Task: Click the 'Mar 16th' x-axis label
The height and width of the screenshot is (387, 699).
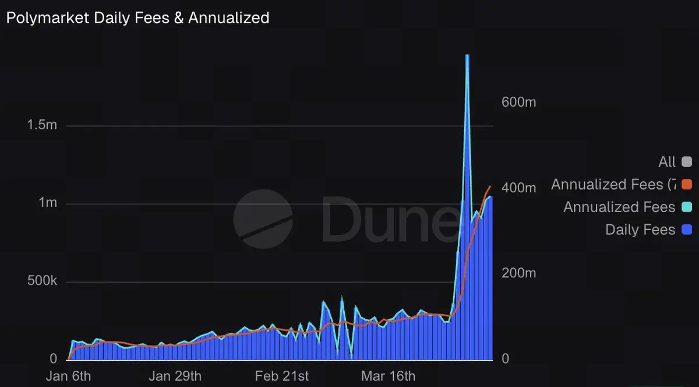Action: tap(388, 376)
